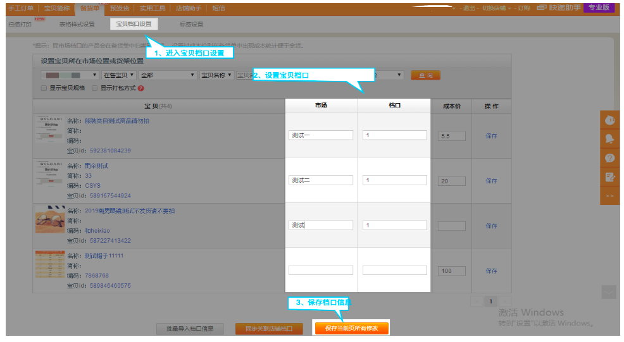Collapse the orange sidebar with >> arrows

pos(609,196)
